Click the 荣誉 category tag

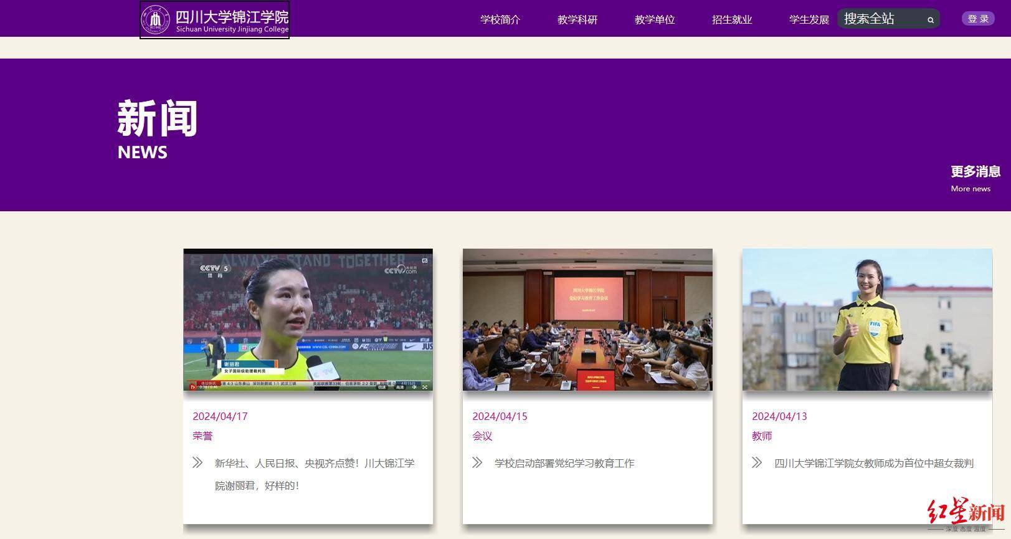tap(202, 436)
